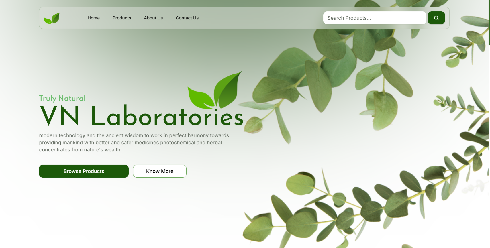490x248 pixels.
Task: Open the Products menu item
Action: coord(122,18)
